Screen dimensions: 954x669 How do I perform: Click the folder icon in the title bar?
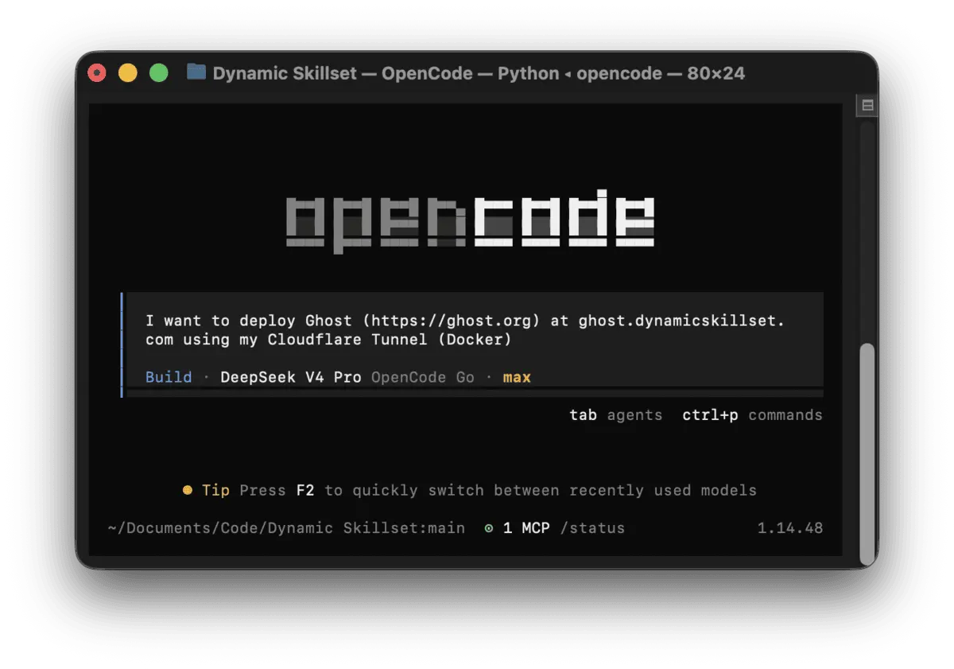pyautogui.click(x=196, y=72)
